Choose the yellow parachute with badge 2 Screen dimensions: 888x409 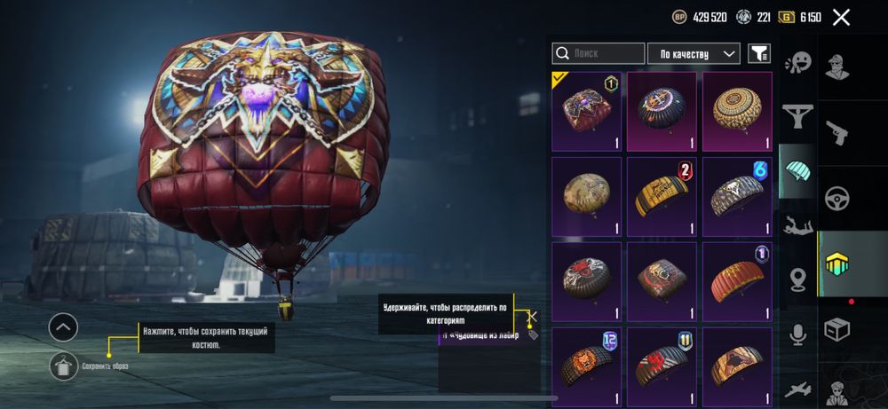[x=662, y=197]
